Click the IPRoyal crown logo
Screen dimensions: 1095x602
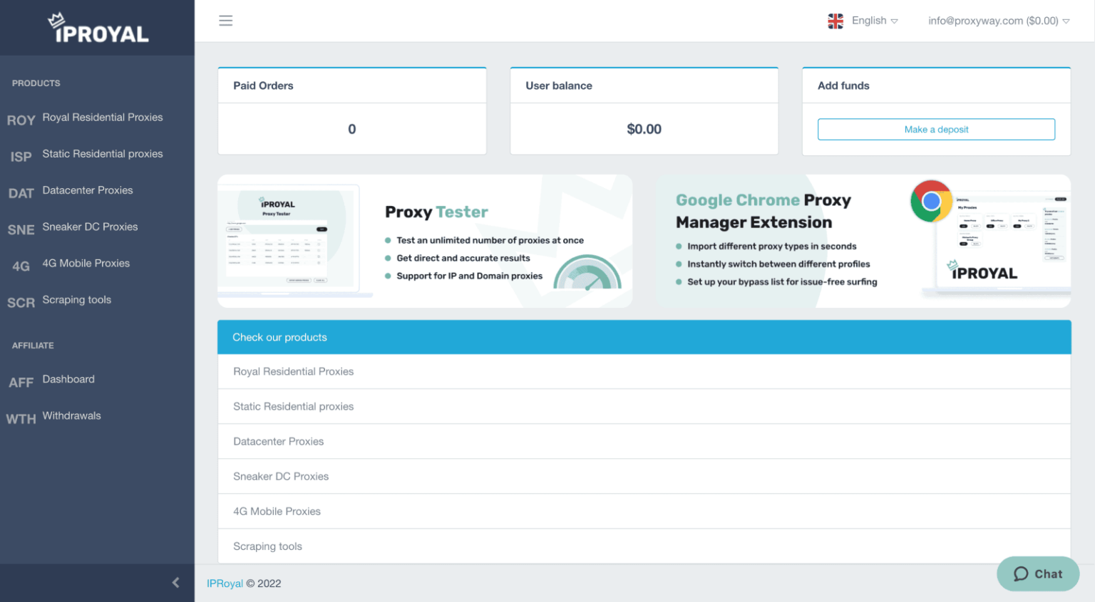click(97, 27)
